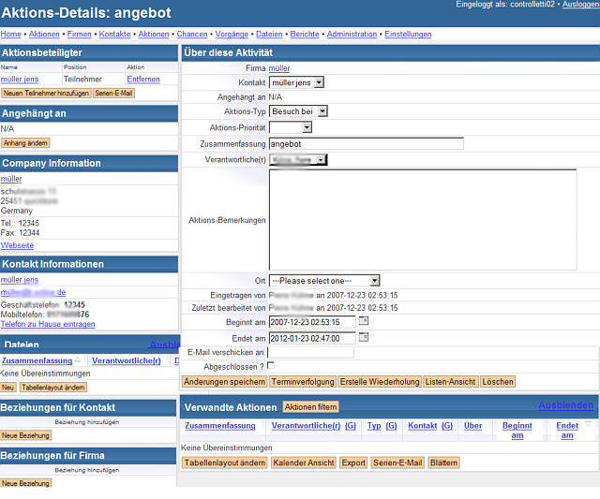This screenshot has width=600, height=499.
Task: Click the Ausloggen link
Action: click(580, 5)
